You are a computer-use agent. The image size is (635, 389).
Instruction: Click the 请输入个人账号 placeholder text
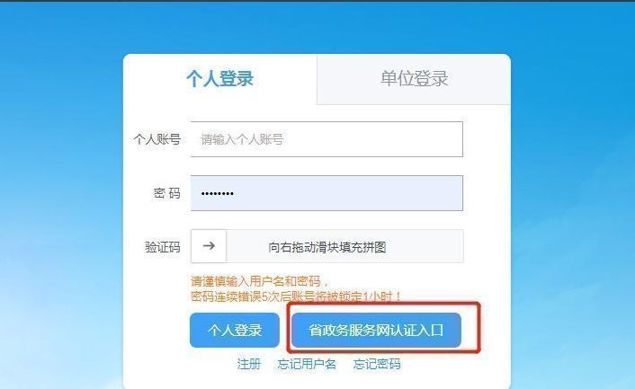click(x=242, y=139)
